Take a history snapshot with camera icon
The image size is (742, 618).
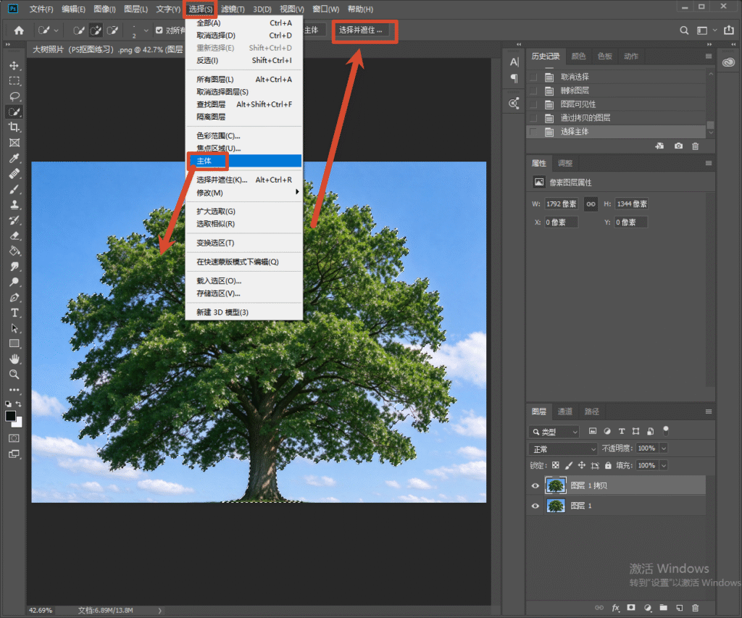click(x=678, y=146)
